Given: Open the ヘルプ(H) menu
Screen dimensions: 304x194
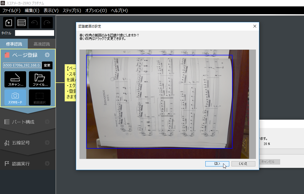Looking at the screenshot, I should tap(119, 11).
